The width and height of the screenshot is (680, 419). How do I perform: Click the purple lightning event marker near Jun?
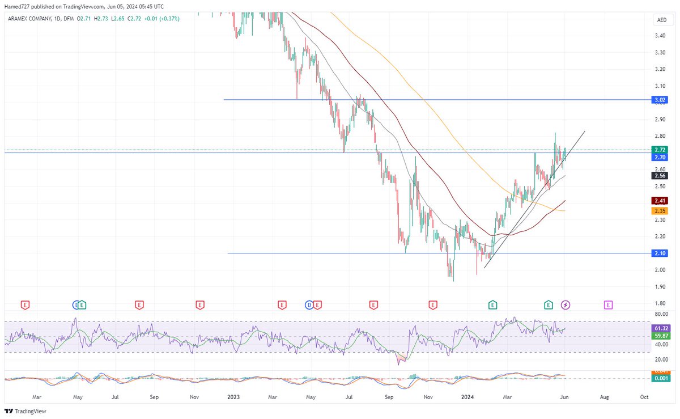pos(566,305)
